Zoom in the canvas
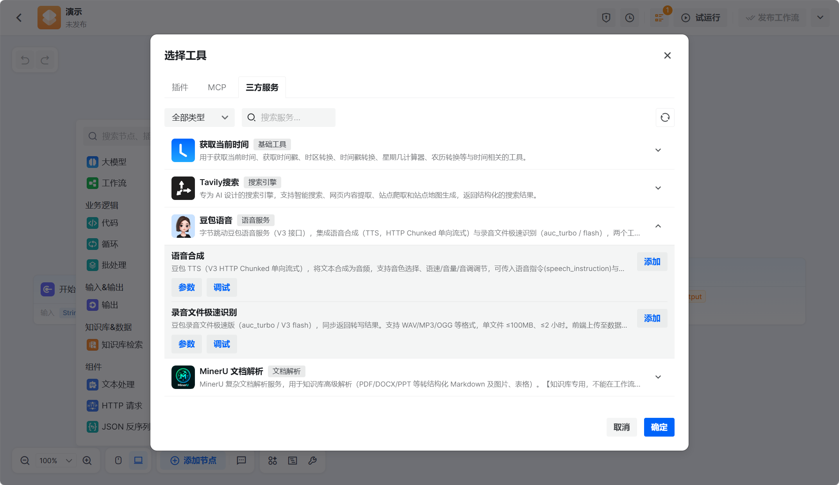The image size is (839, 485). click(87, 461)
